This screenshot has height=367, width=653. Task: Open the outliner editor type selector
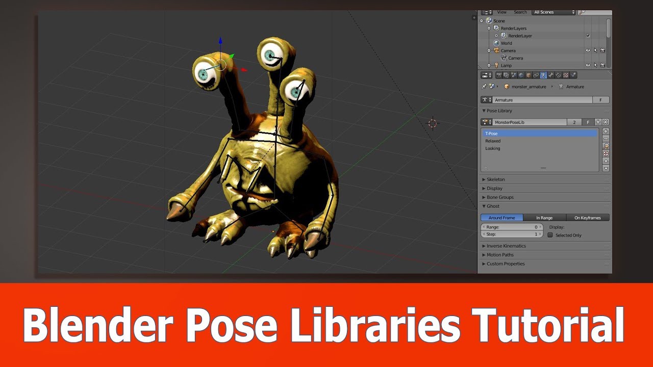coord(487,12)
